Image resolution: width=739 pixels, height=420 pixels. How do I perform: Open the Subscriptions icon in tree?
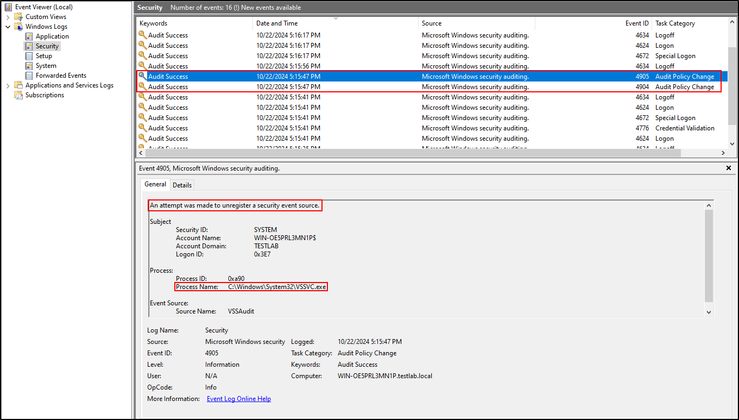tap(18, 95)
